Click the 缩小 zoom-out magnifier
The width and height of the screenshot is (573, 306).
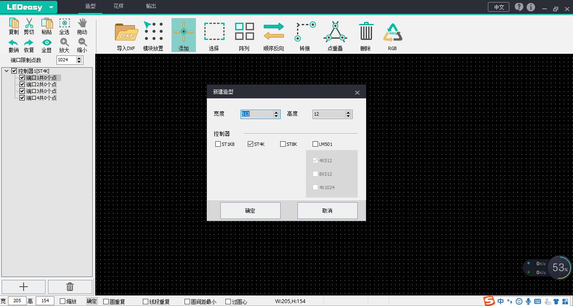(83, 42)
